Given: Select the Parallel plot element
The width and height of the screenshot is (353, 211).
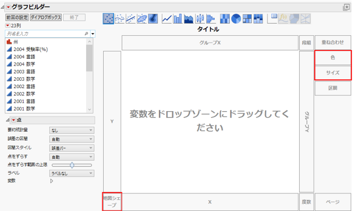Looking at the screenshot, I should click(306, 19).
